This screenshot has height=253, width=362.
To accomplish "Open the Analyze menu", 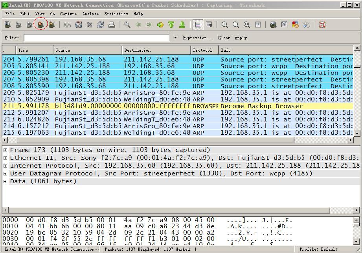I will pyautogui.click(x=90, y=14).
